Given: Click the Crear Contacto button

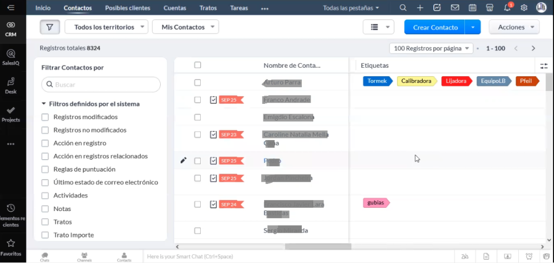Looking at the screenshot, I should pyautogui.click(x=435, y=27).
